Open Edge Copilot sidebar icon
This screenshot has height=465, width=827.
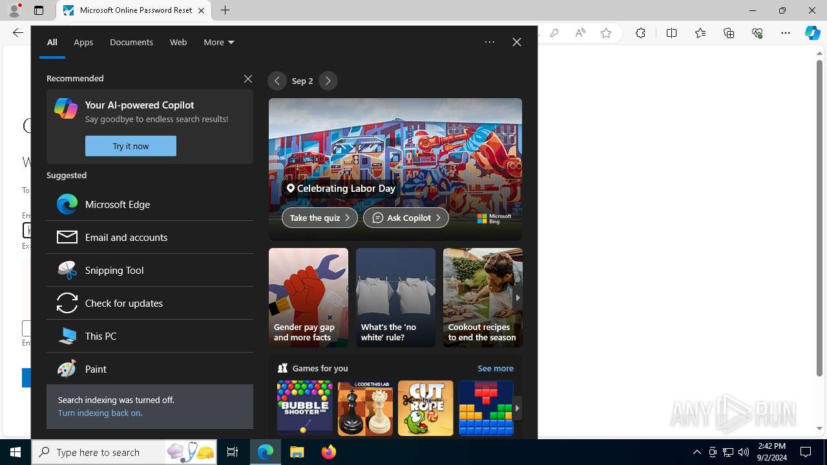pyautogui.click(x=812, y=33)
